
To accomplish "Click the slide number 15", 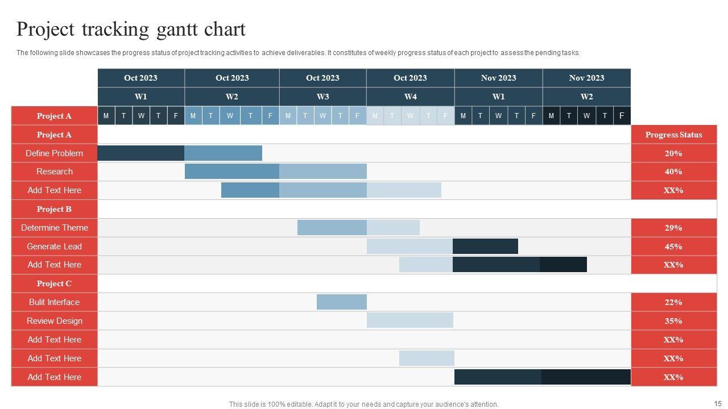I will click(717, 403).
